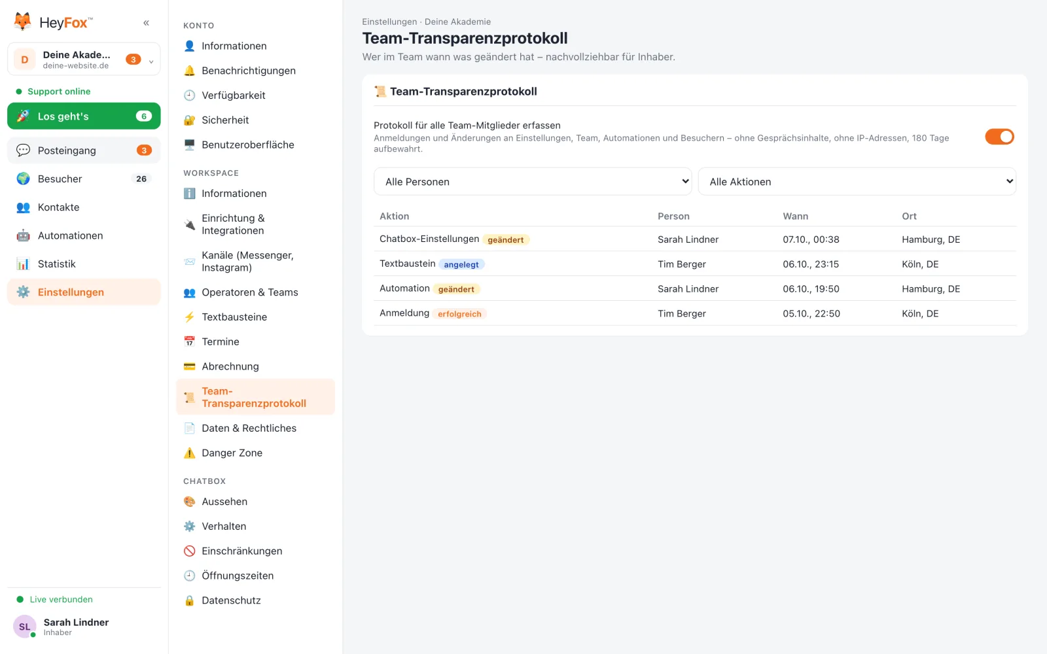The image size is (1047, 654).
Task: Go to Daten & Rechtliches settings
Action: click(x=256, y=428)
